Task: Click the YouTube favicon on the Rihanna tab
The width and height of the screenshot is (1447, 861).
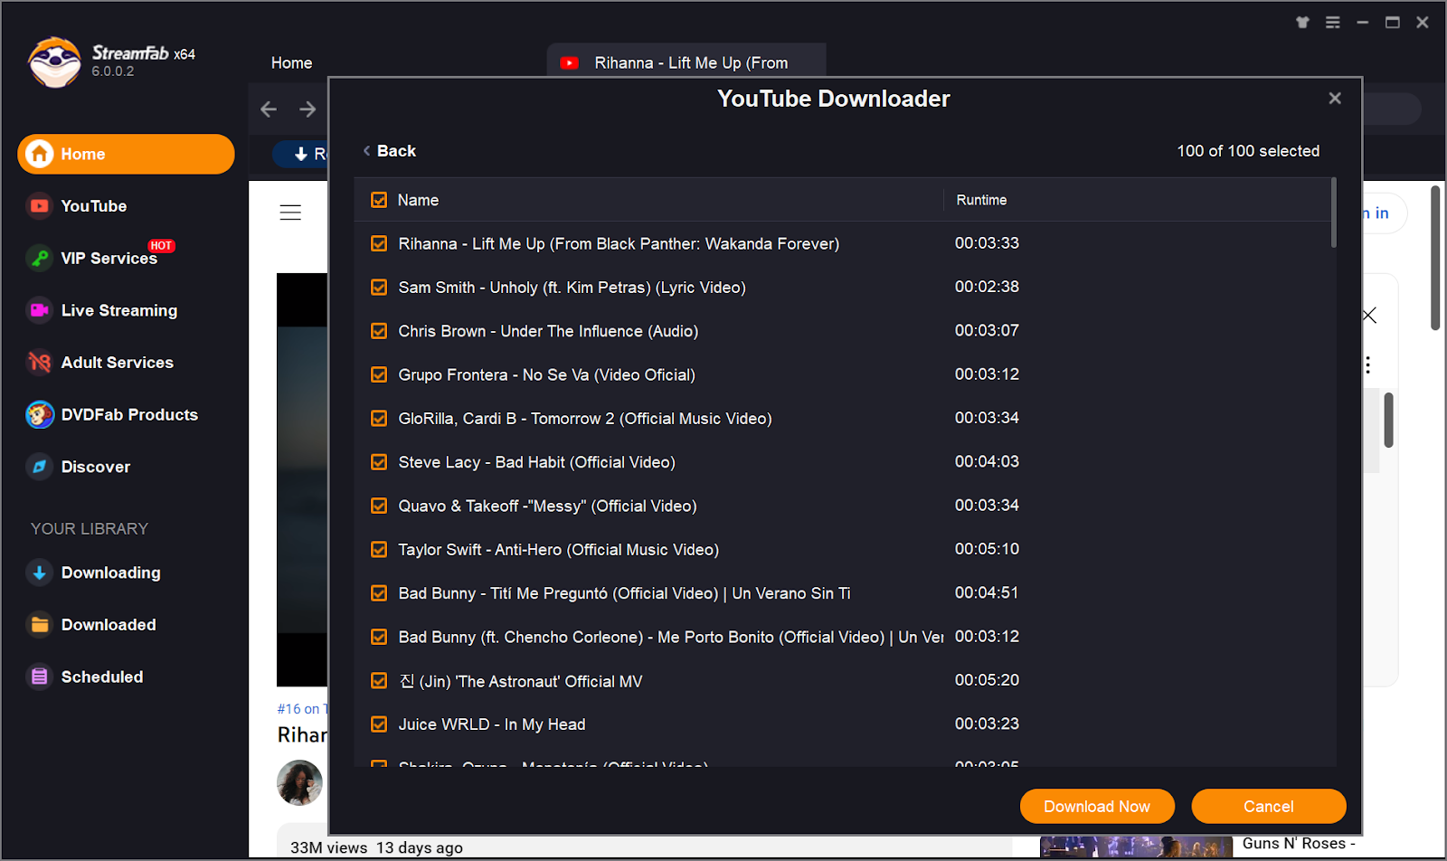Action: [x=570, y=63]
